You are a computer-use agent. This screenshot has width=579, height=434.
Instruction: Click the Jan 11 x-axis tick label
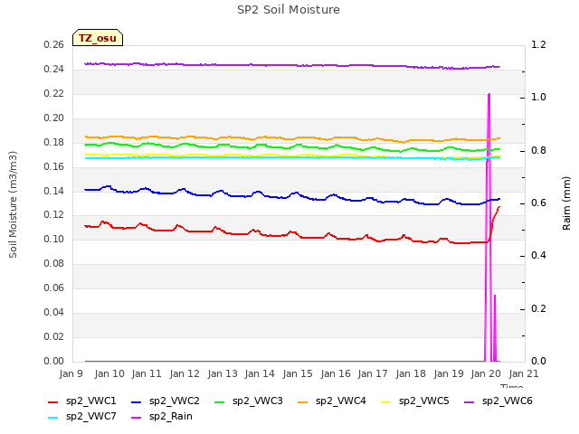147,373
